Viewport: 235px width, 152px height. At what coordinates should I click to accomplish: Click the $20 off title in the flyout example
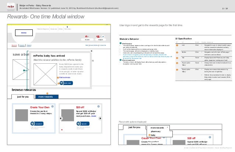(x=192, y=138)
